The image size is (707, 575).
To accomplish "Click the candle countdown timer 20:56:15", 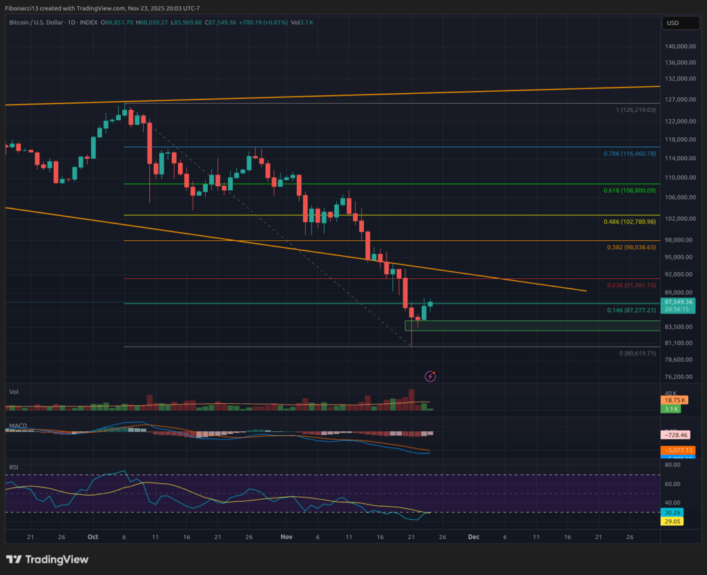I will click(x=677, y=309).
